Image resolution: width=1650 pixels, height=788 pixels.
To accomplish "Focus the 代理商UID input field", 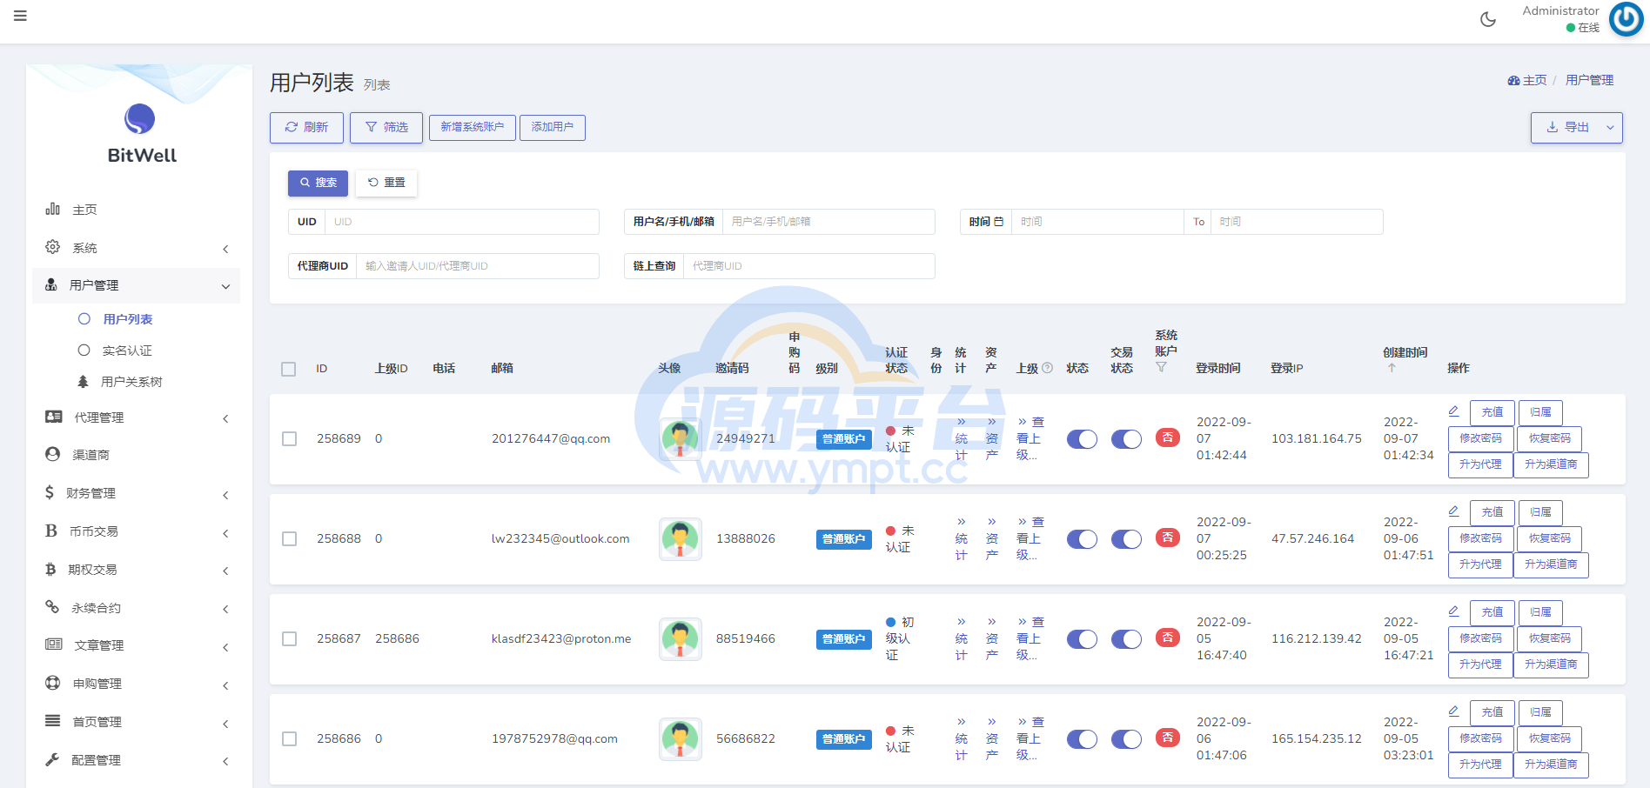I will [x=478, y=266].
